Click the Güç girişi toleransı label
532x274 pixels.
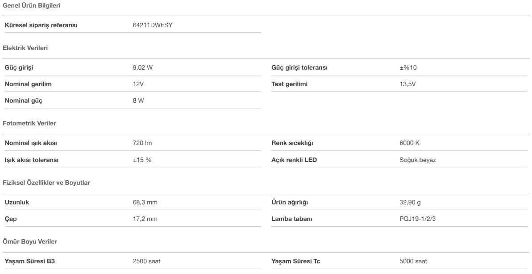click(299, 68)
